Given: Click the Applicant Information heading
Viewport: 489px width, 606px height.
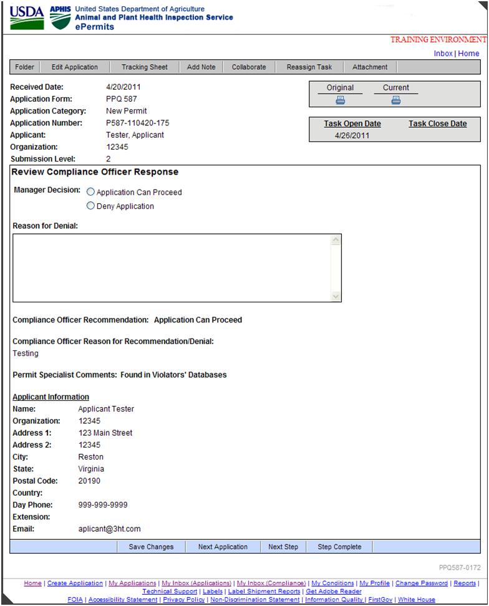Looking at the screenshot, I should tap(51, 397).
